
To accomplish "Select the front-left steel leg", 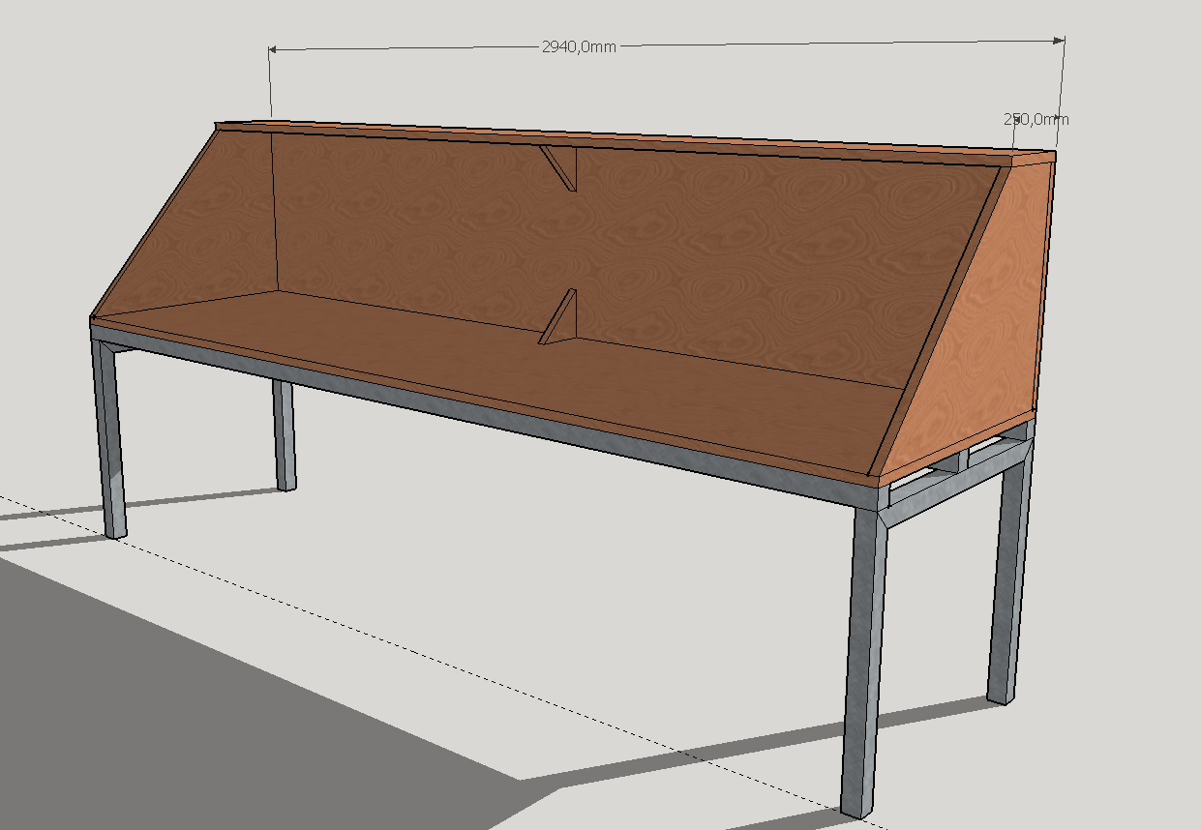I will pos(108,435).
